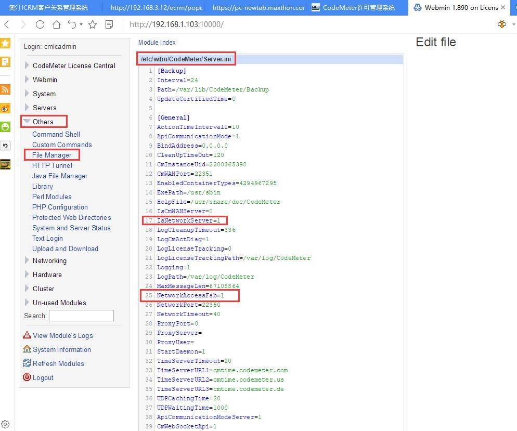Viewport: 517px width, 431px height.
Task: Click the sidebar history arrow icon
Action: tap(5, 146)
